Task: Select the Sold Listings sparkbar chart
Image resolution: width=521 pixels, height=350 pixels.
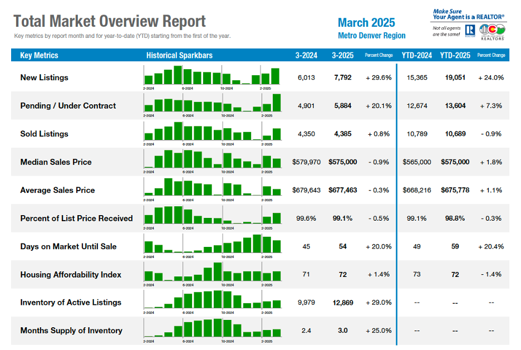Action: click(212, 132)
